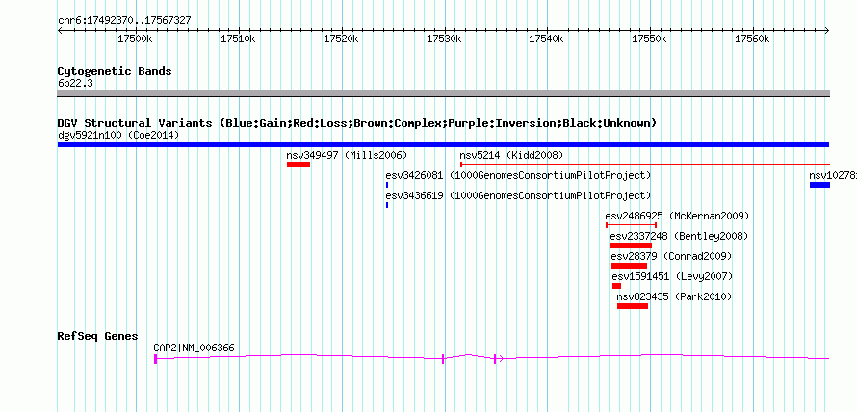Image resolution: width=857 pixels, height=412 pixels.
Task: Click the esv2486925 thin red span
Action: tap(632, 224)
